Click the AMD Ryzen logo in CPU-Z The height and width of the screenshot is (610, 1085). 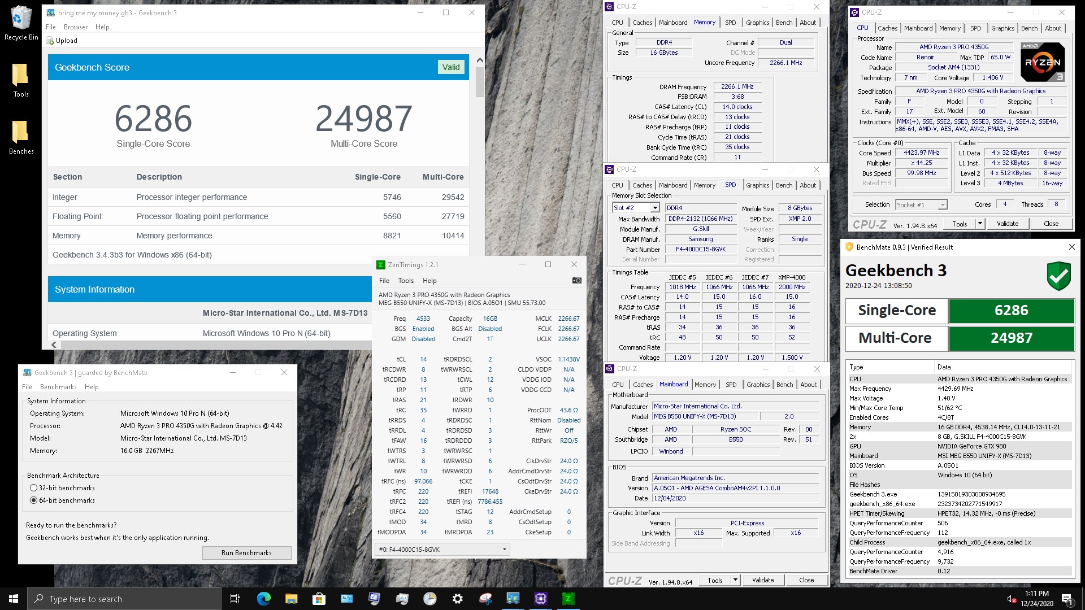click(x=1043, y=62)
